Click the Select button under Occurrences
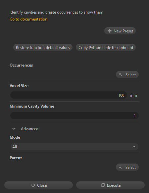This screenshot has width=149, height=193. click(127, 74)
